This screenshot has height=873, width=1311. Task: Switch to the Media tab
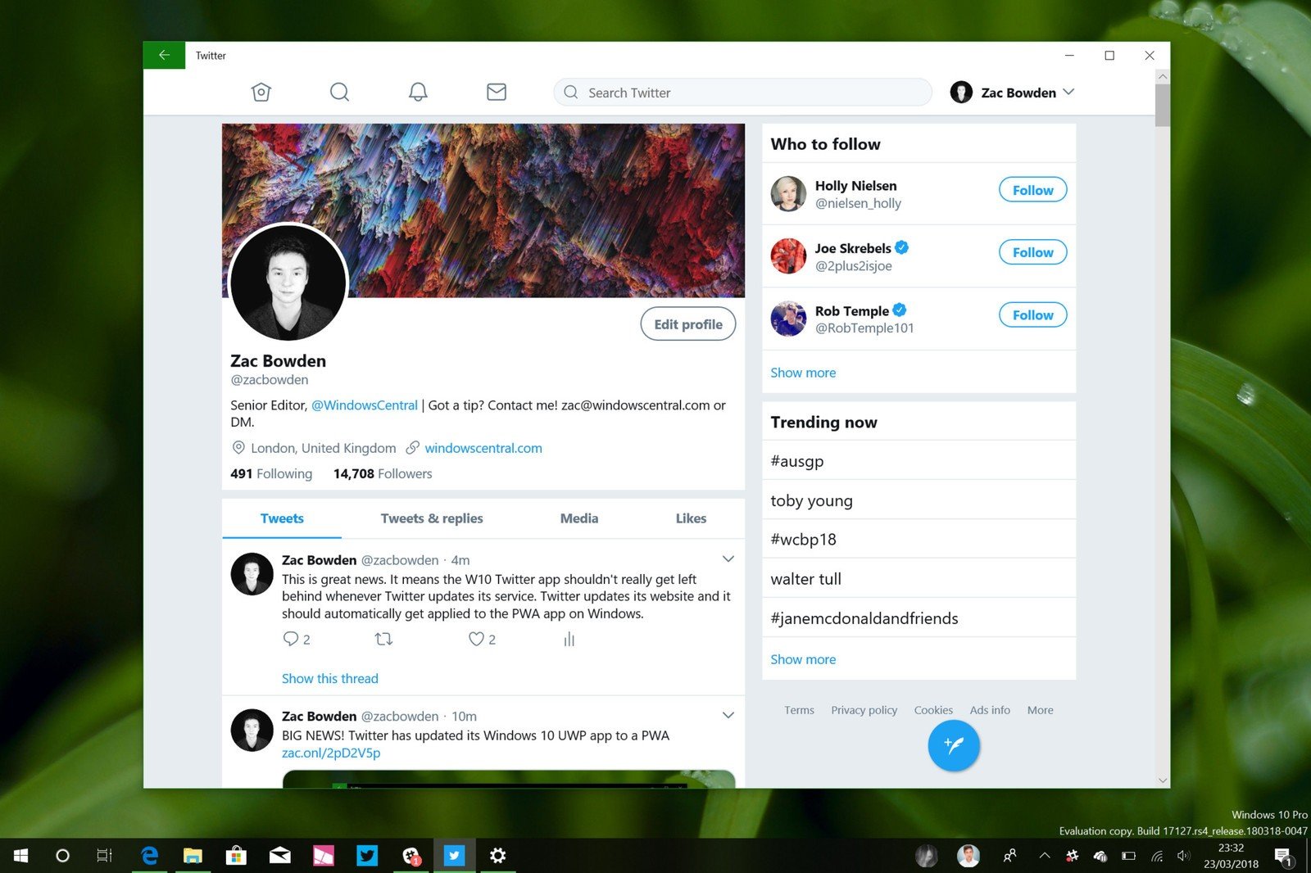click(579, 518)
